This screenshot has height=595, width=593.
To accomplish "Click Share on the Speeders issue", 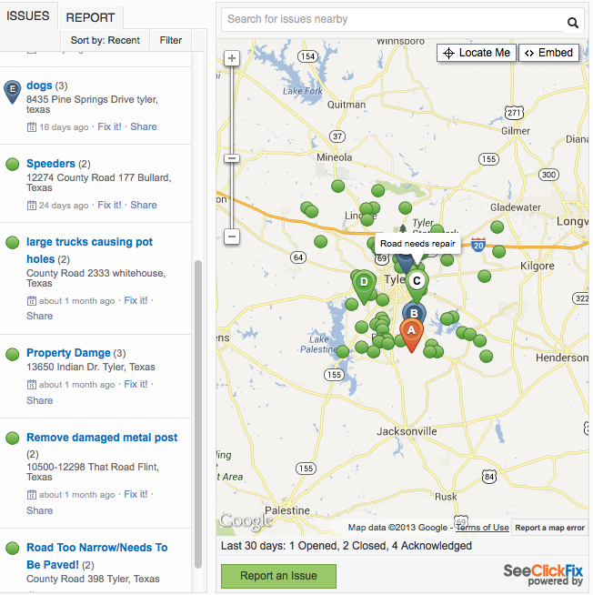I will tap(144, 205).
